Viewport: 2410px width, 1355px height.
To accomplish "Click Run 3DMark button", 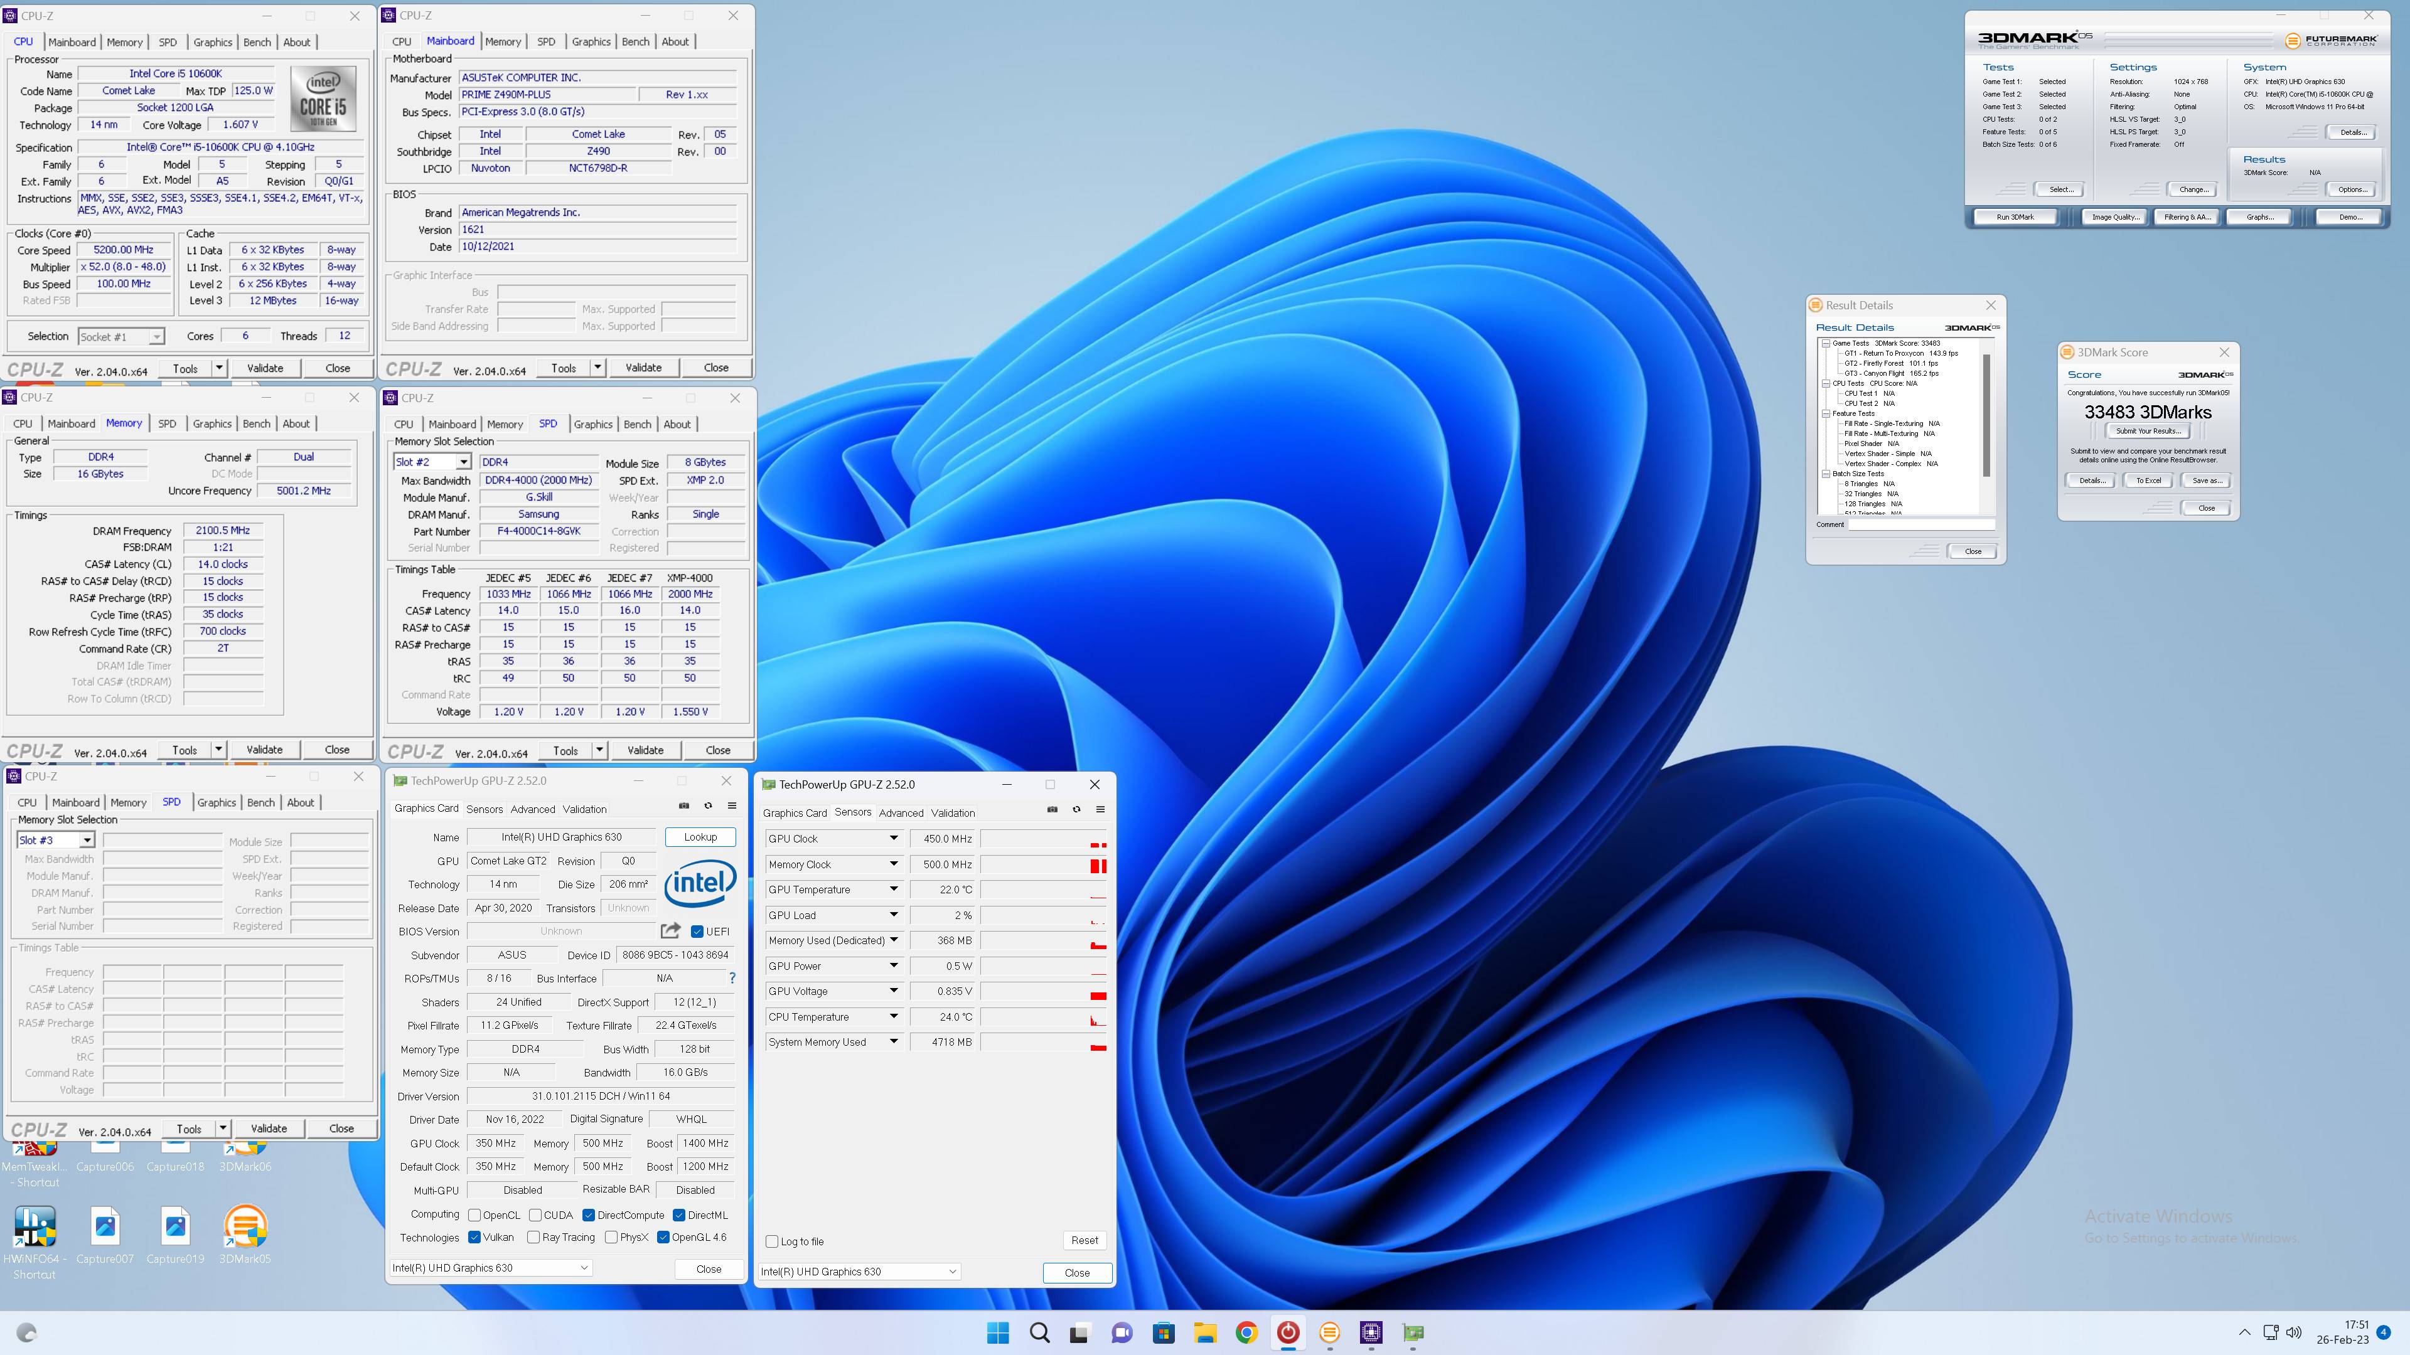I will click(2015, 217).
